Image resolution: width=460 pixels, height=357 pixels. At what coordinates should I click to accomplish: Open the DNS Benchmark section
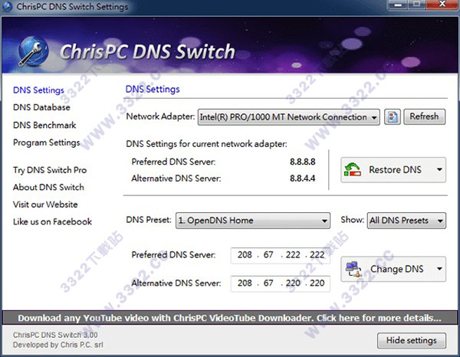point(44,125)
